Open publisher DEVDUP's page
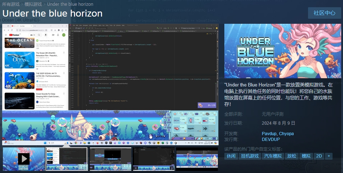The image size is (343, 173). (271, 139)
